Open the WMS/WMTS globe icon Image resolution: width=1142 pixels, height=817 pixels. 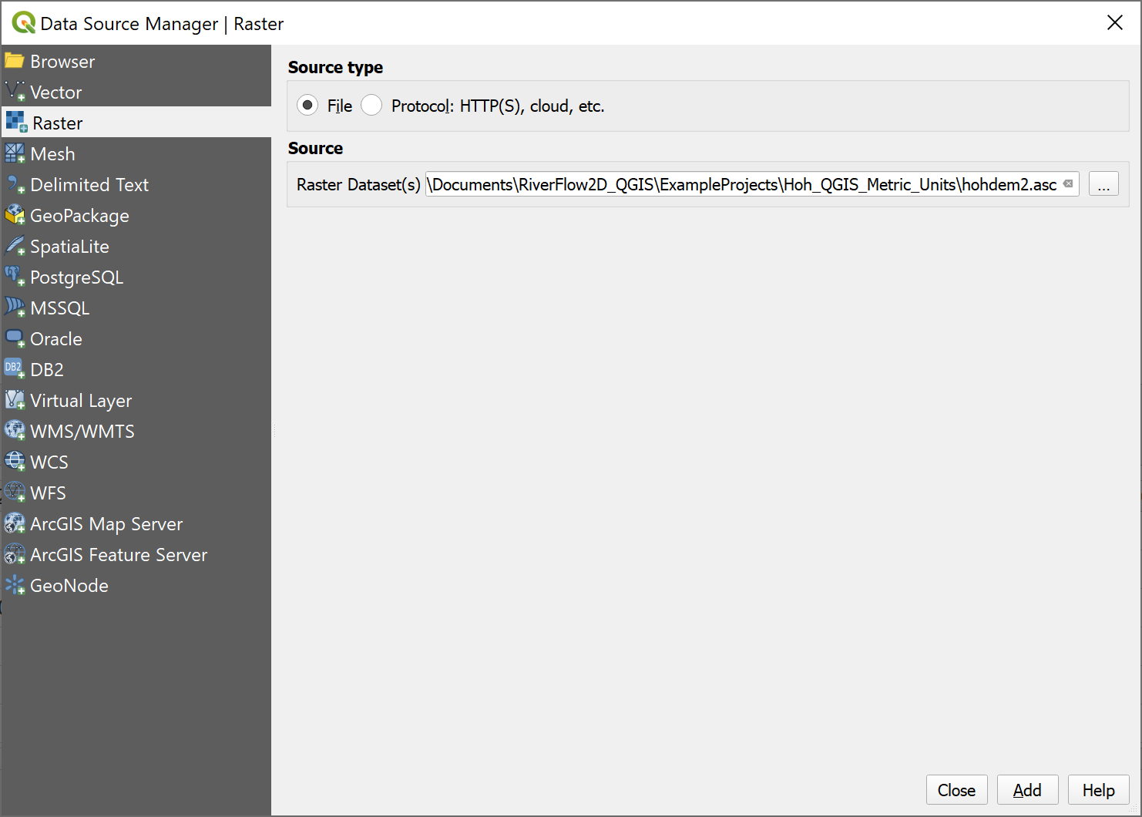pyautogui.click(x=15, y=431)
